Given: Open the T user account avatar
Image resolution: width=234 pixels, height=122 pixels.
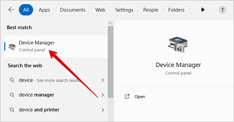Looking at the screenshot, I should pyautogui.click(x=222, y=10).
